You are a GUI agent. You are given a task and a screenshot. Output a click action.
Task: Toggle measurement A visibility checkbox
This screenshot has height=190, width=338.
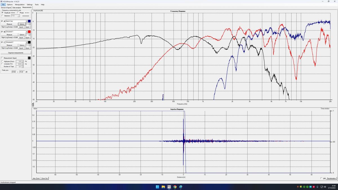click(x=2, y=21)
